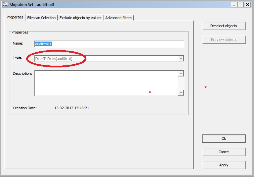Confirm the dialog with Ok

[224, 138]
